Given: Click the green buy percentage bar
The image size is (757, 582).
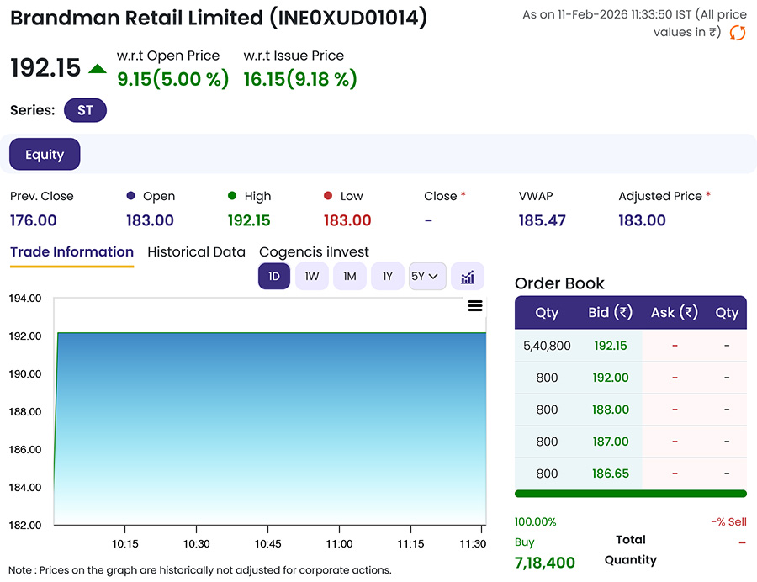Looking at the screenshot, I should point(631,494).
